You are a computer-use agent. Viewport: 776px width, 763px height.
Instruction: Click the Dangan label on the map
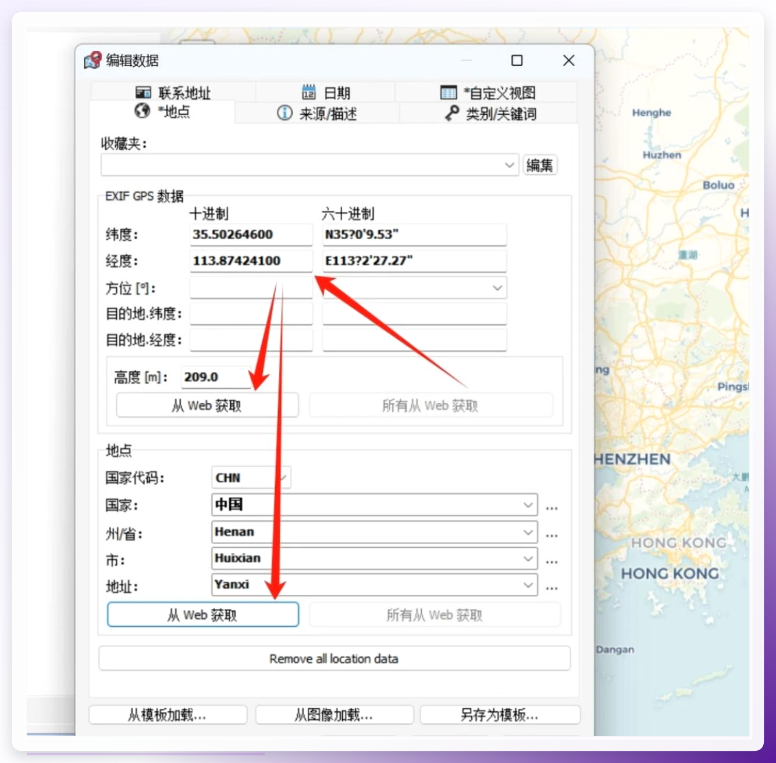(615, 650)
